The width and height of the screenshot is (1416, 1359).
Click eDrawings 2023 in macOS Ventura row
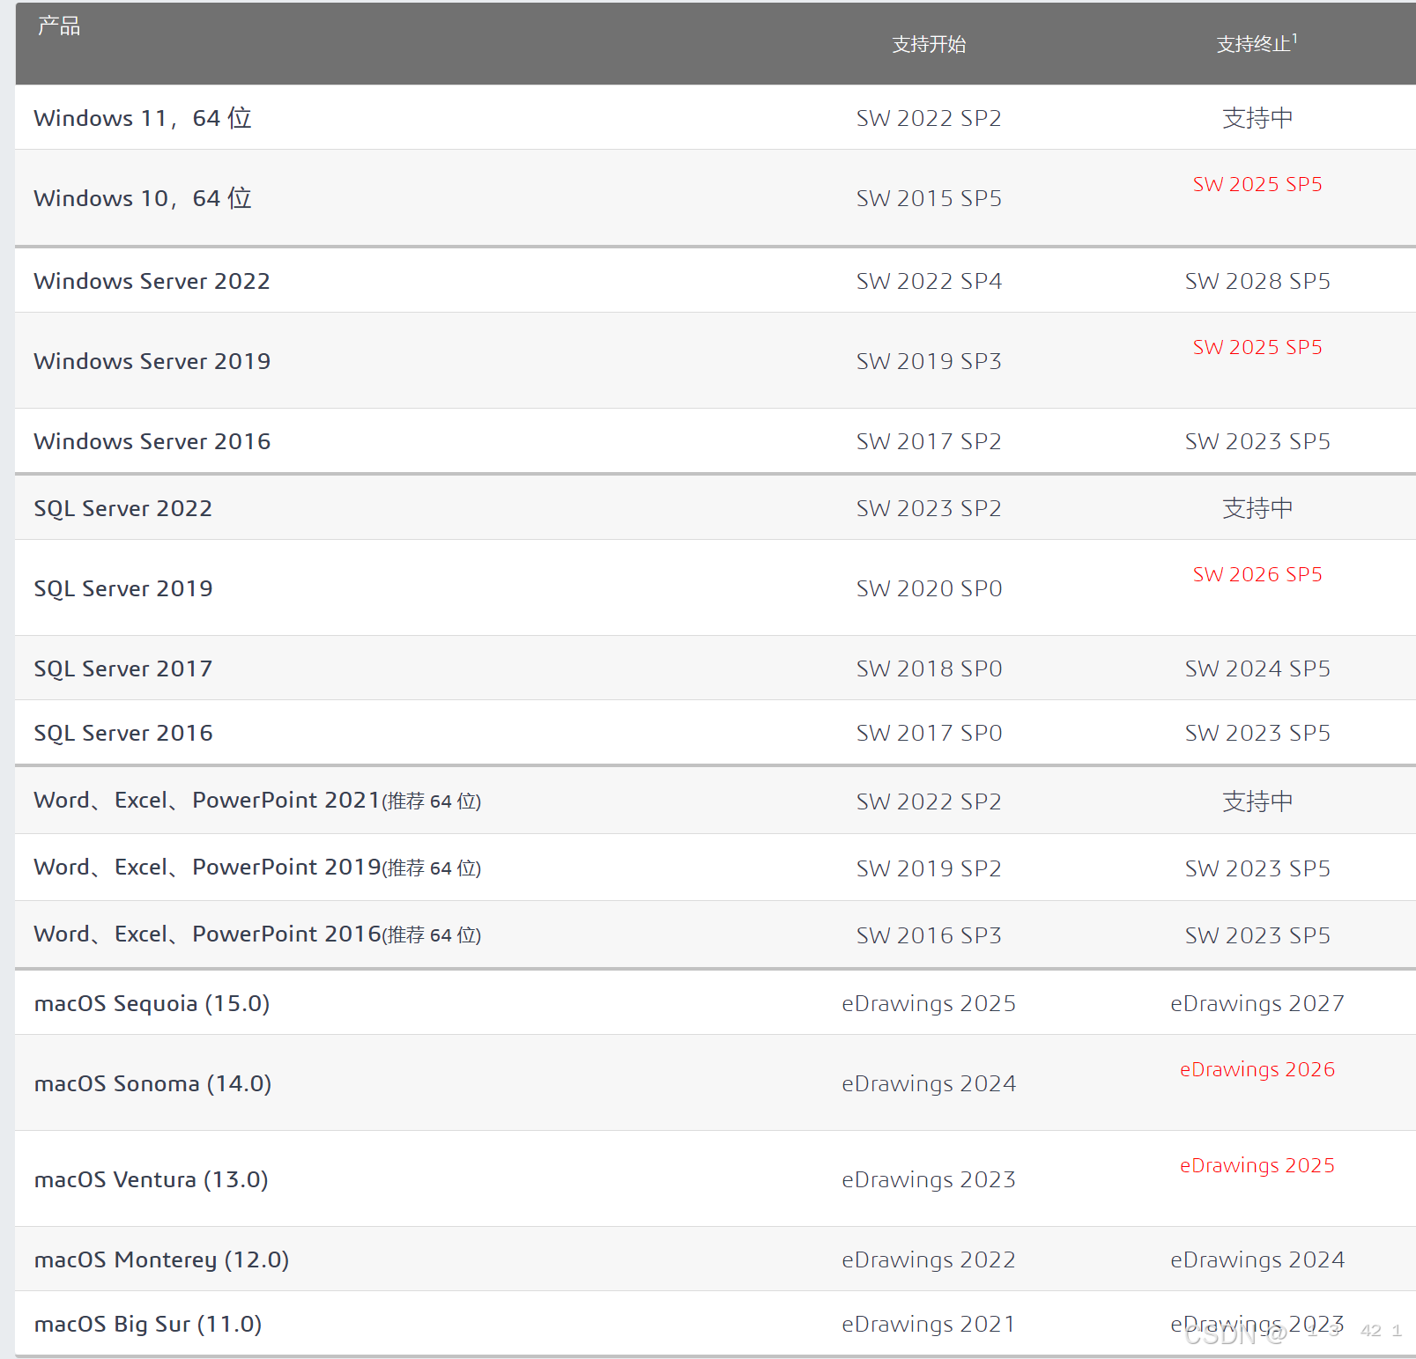coord(929,1179)
